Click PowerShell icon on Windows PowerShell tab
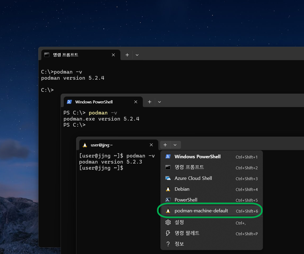304x254 pixels. [x=69, y=102]
